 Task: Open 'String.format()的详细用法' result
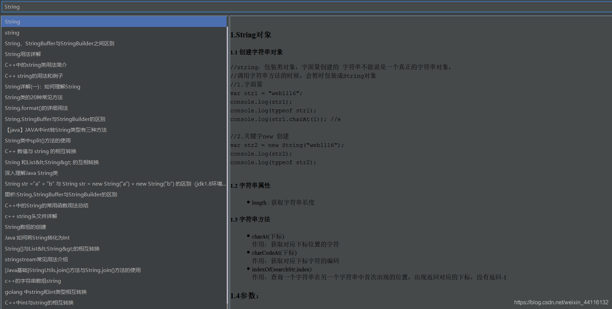click(x=114, y=108)
